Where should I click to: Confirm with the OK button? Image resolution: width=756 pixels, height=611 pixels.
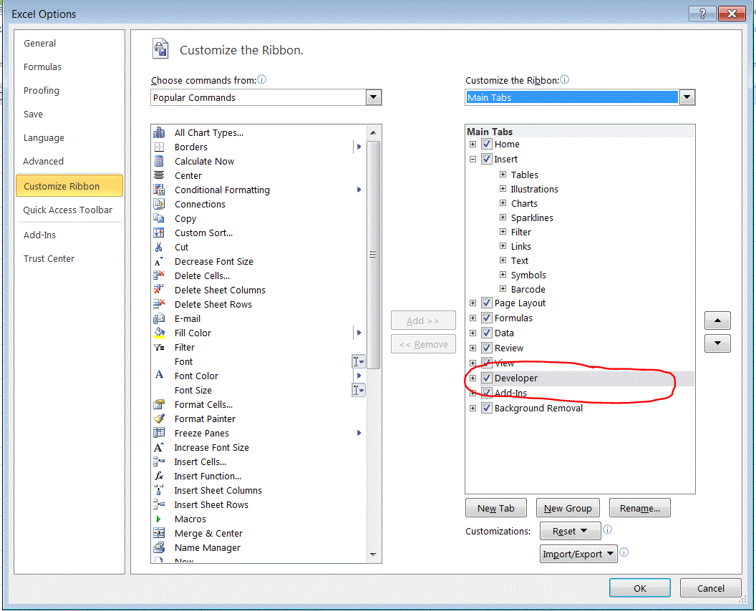(x=640, y=588)
